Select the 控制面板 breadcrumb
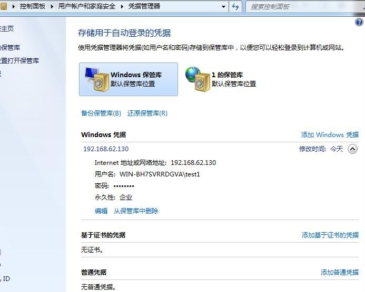The image size is (365, 292). point(33,6)
